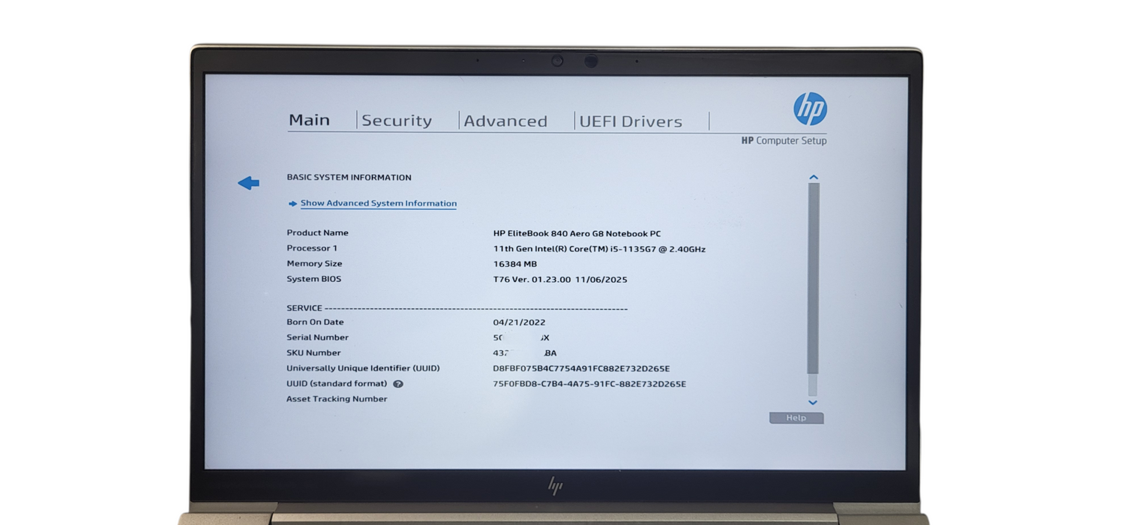Open the Security tab
This screenshot has height=525, width=1136.
click(x=397, y=120)
